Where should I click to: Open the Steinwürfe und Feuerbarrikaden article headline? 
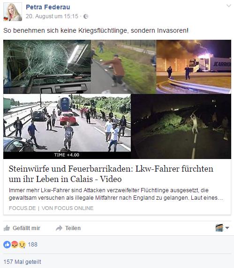pos(111,174)
